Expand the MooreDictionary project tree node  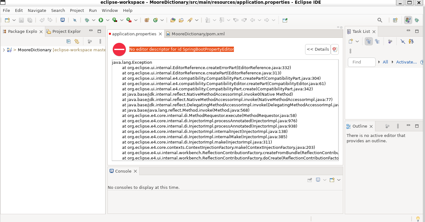pyautogui.click(x=3, y=50)
